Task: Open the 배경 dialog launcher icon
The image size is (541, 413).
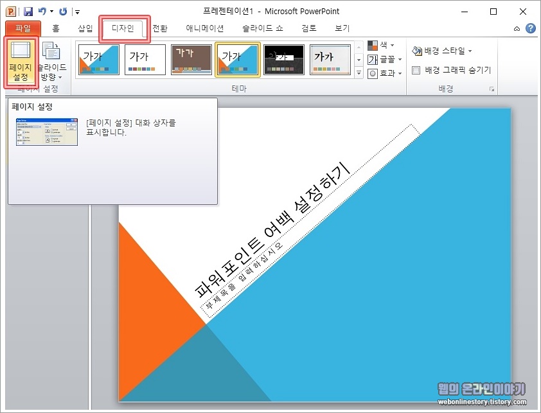Action: coord(492,89)
